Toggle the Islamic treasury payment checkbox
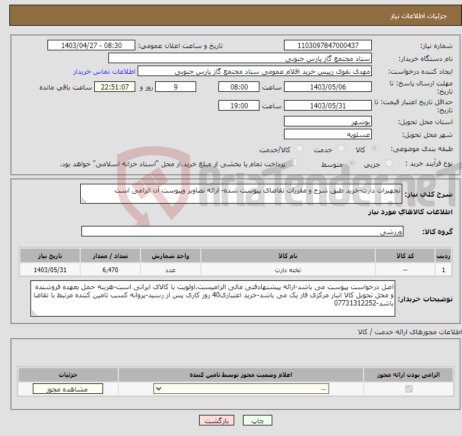Image resolution: width=462 pixels, height=436 pixels. (293, 163)
